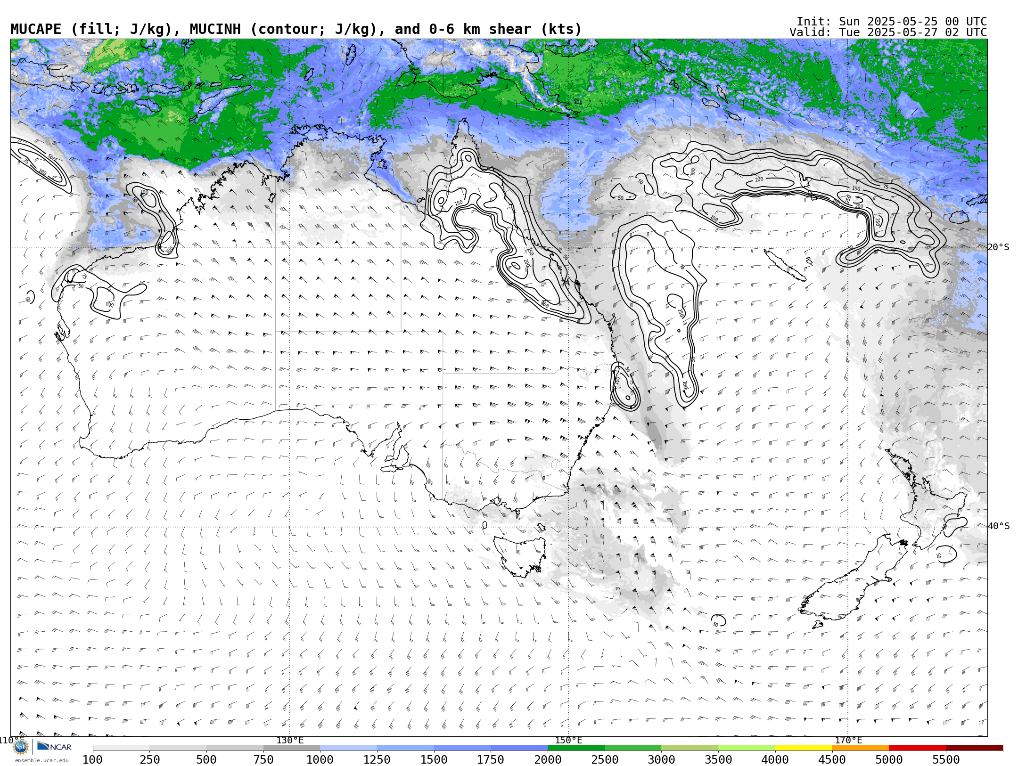Click the colorbar label 3500

(x=718, y=760)
